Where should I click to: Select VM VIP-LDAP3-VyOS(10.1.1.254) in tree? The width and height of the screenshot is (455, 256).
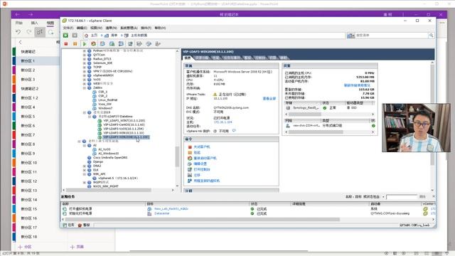[x=124, y=129]
